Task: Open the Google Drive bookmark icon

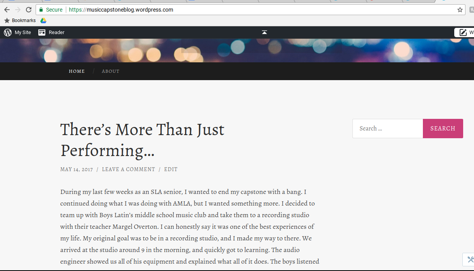Action: pos(43,21)
